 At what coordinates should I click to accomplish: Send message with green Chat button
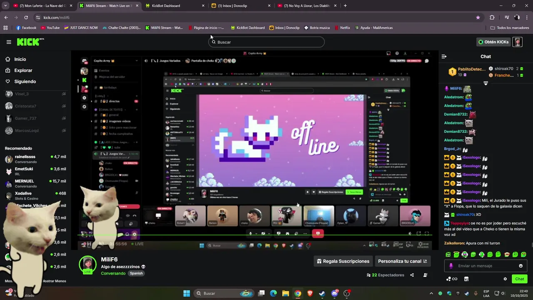(520, 279)
